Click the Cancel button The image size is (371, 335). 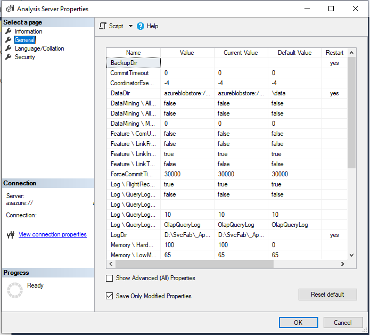pos(343,322)
